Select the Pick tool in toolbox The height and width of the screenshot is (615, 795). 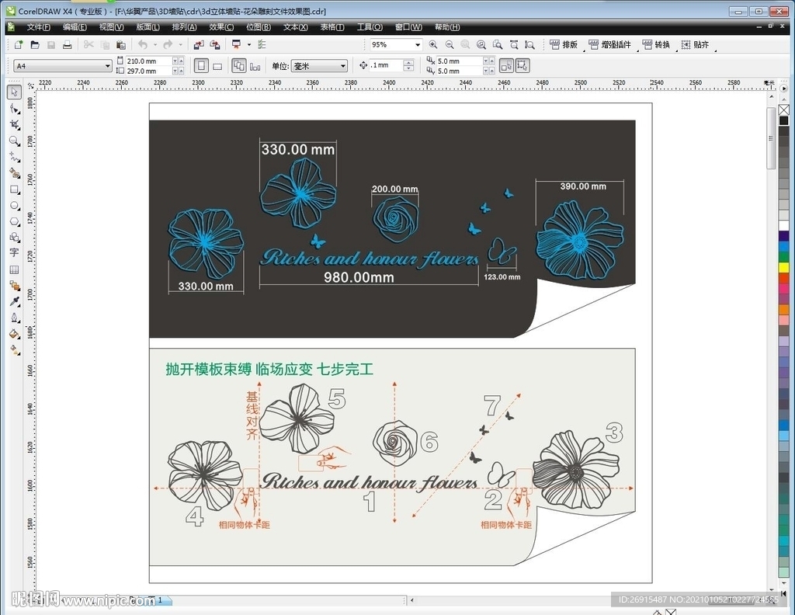(14, 92)
